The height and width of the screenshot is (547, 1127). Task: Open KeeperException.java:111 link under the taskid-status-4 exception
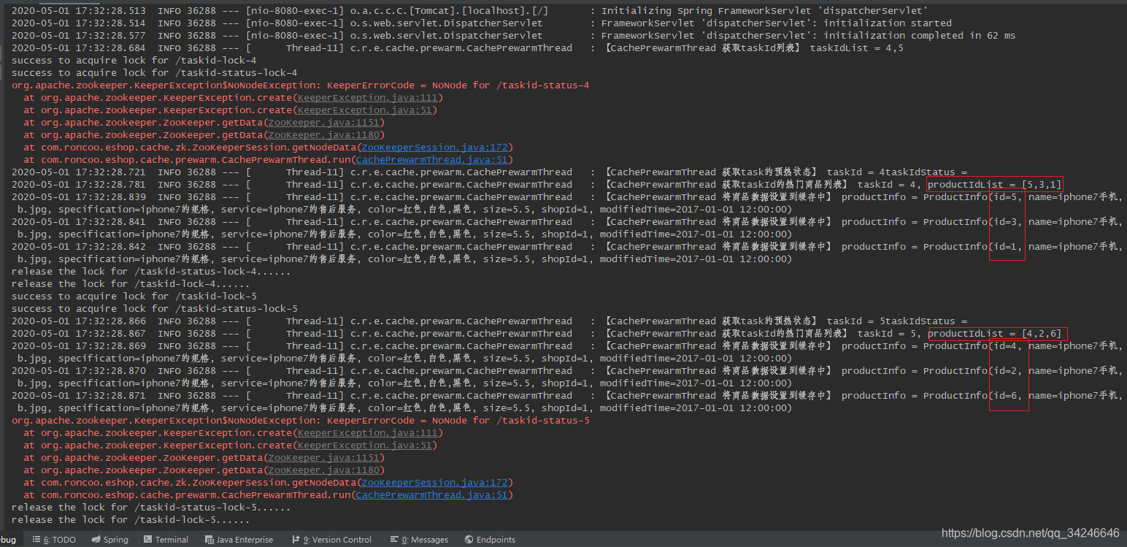367,98
